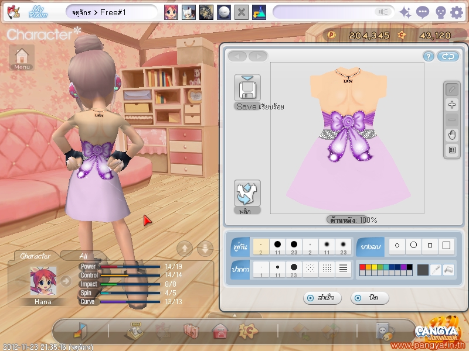
Task: Expand the bottom bar up-arrow handle
Action: pyautogui.click(x=235, y=315)
